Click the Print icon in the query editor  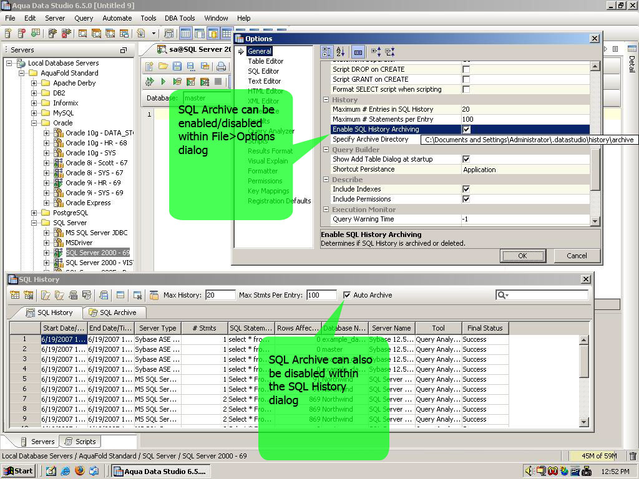[x=221, y=66]
